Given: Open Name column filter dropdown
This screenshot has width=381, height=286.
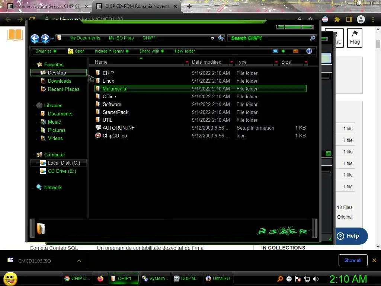Looking at the screenshot, I should 187,62.
